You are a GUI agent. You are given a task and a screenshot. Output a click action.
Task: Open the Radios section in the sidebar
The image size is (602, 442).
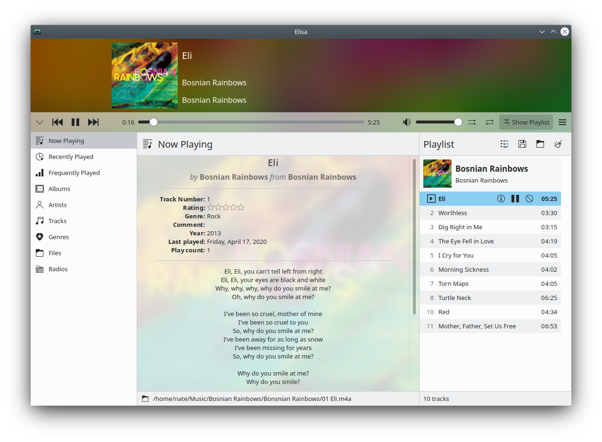point(58,269)
